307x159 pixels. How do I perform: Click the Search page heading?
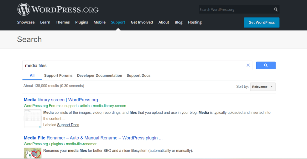(29, 40)
